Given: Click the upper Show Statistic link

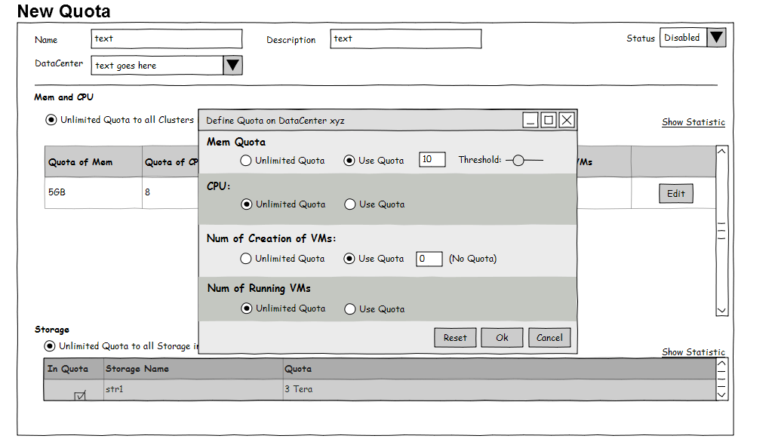Looking at the screenshot, I should coord(693,122).
